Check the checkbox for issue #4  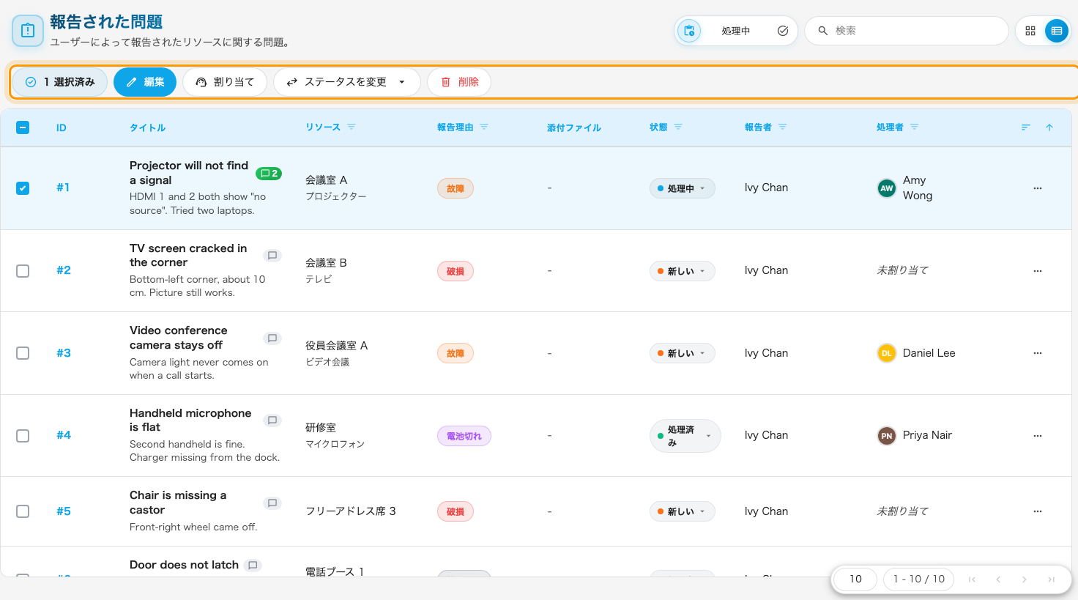23,436
